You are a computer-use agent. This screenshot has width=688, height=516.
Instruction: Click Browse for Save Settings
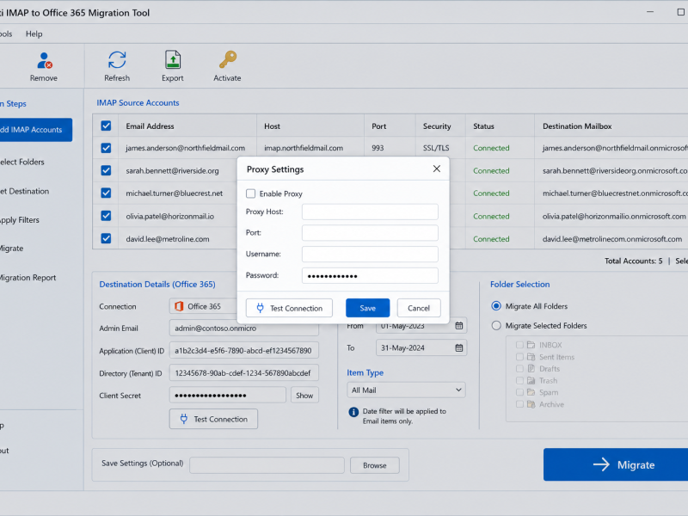pyautogui.click(x=375, y=465)
